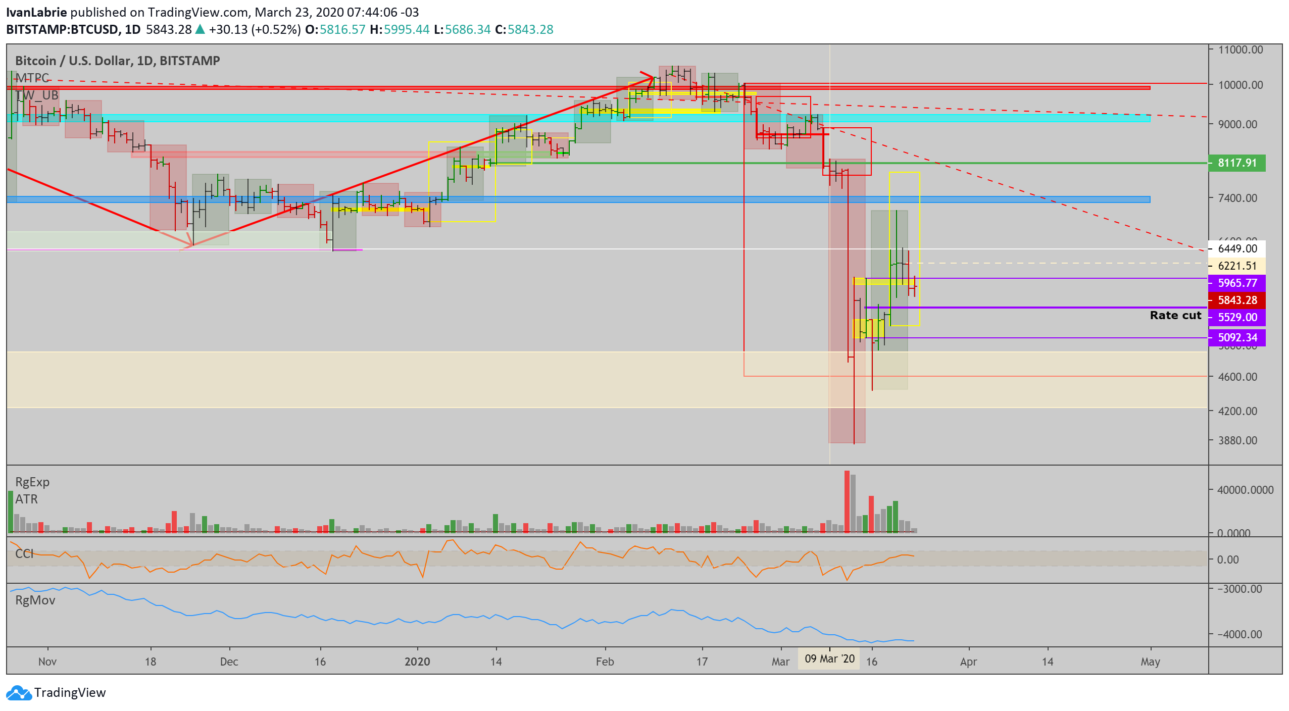Click the purple 5529.00 price label
Image resolution: width=1289 pixels, height=711 pixels.
coord(1236,318)
